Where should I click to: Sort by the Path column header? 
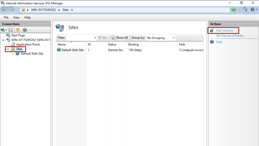pos(190,44)
